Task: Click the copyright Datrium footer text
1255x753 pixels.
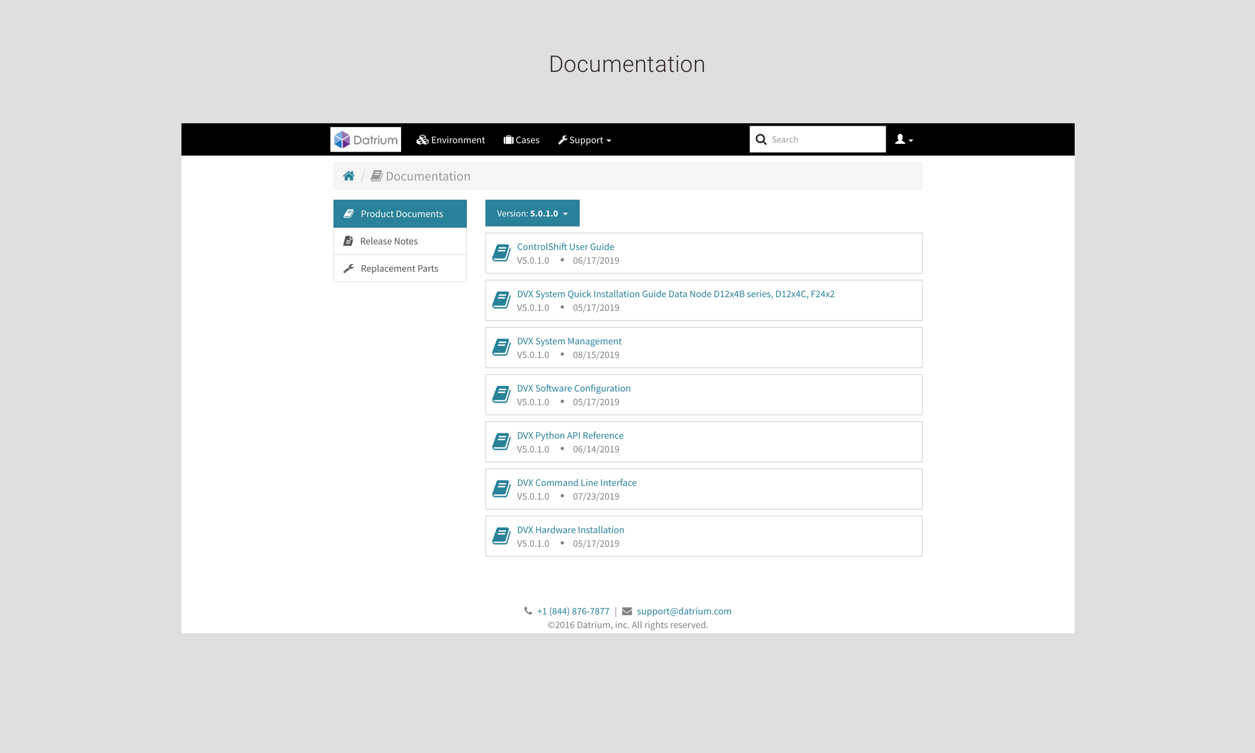Action: (627, 625)
